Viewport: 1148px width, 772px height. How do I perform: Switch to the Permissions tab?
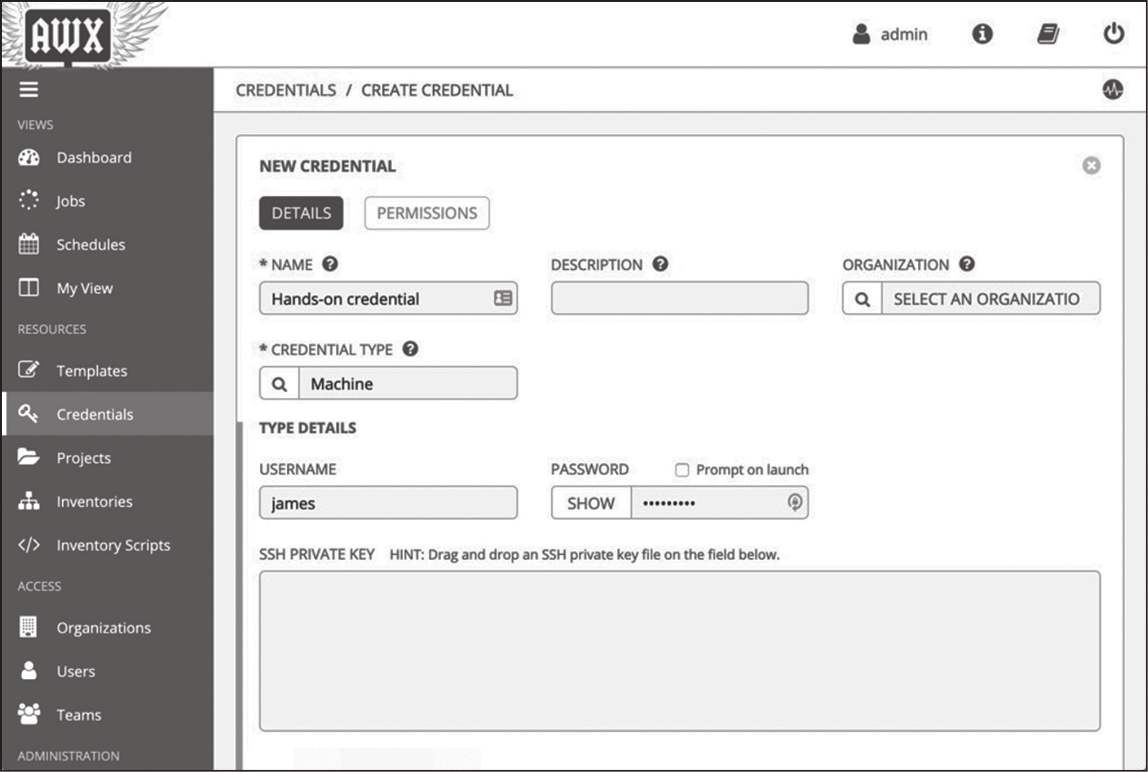coord(427,213)
